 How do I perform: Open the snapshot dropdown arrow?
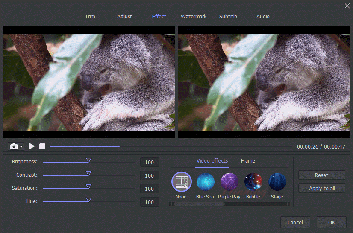(21, 147)
